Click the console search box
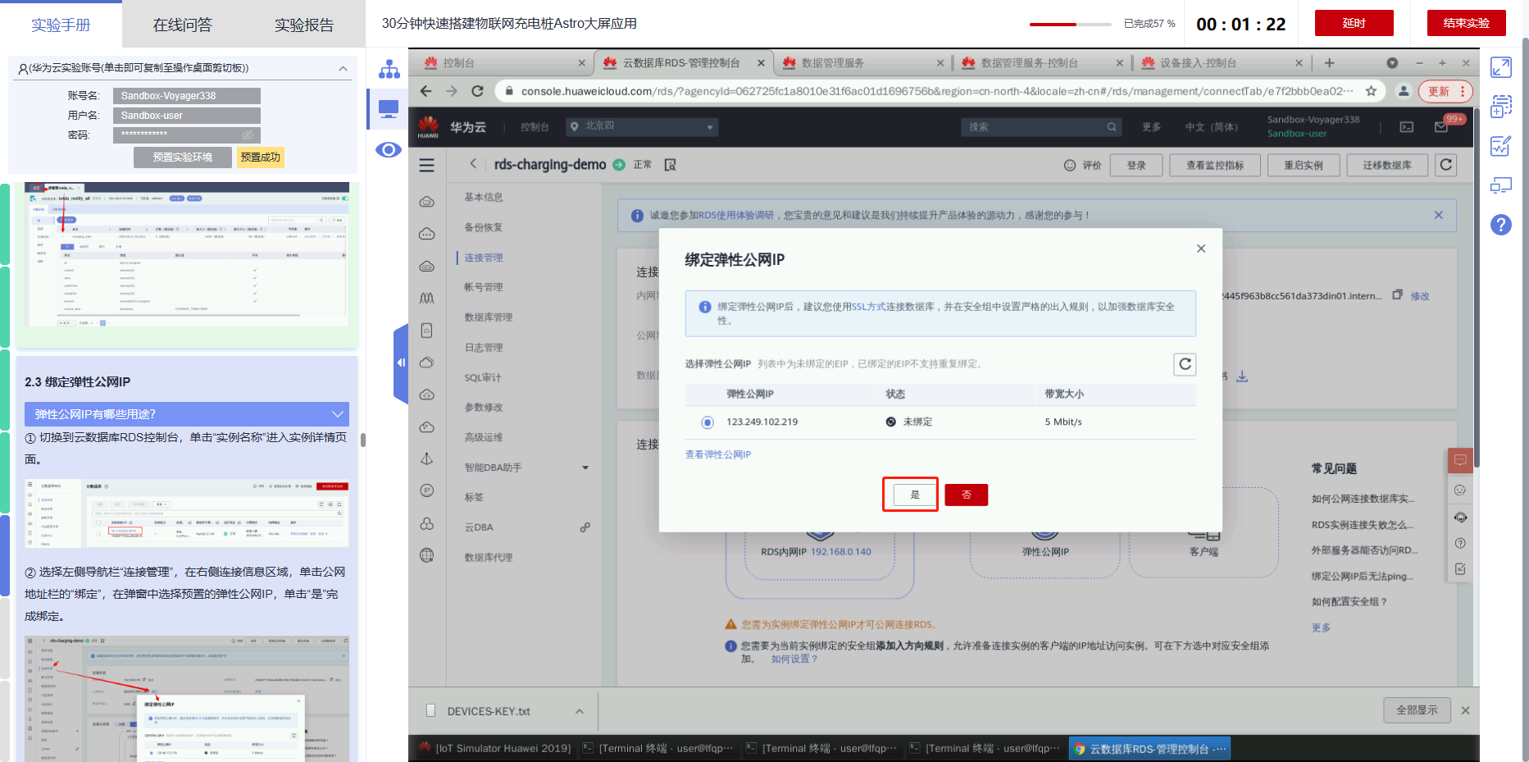 point(1041,127)
